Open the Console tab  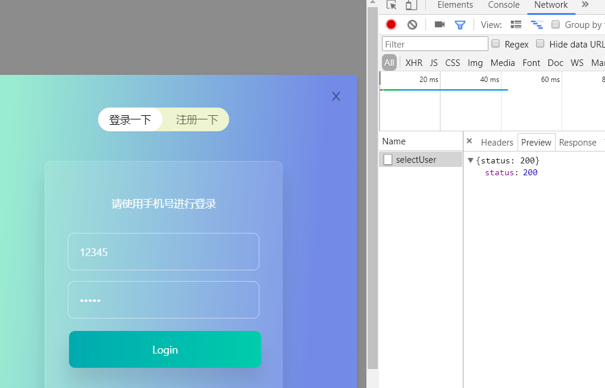pyautogui.click(x=503, y=5)
